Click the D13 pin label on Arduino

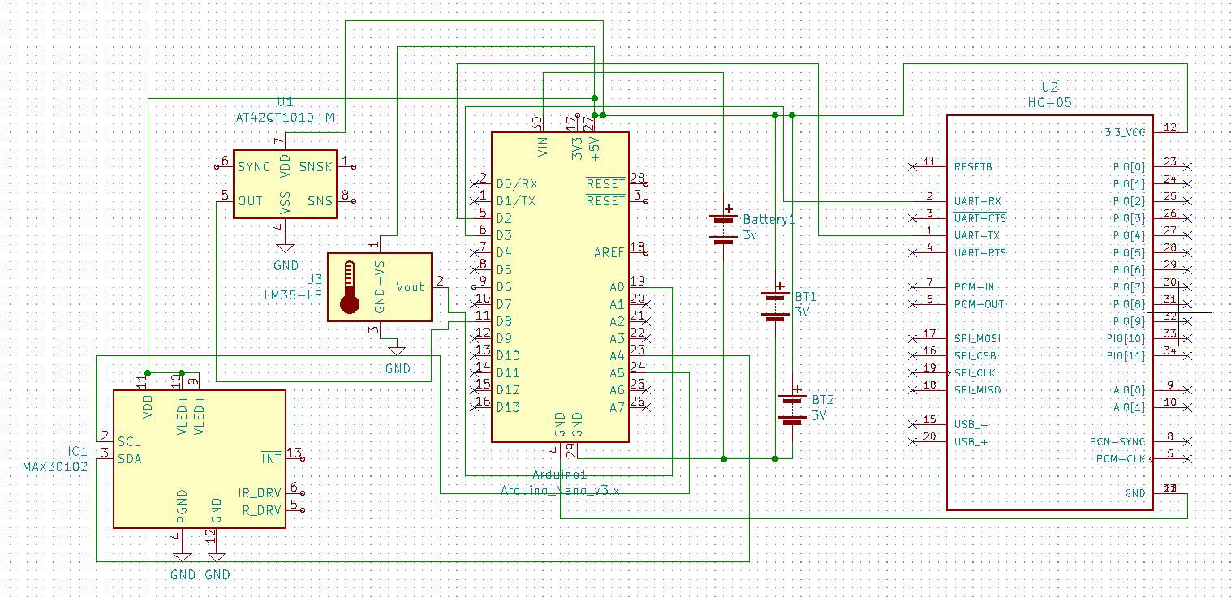(508, 407)
